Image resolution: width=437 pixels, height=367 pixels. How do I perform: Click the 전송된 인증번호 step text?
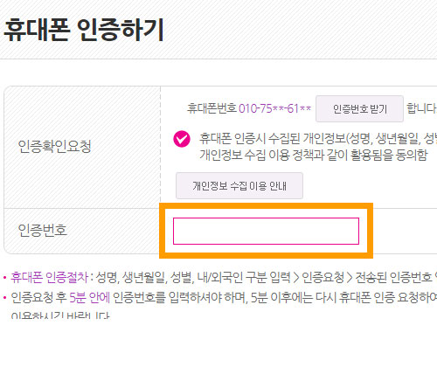(393, 277)
